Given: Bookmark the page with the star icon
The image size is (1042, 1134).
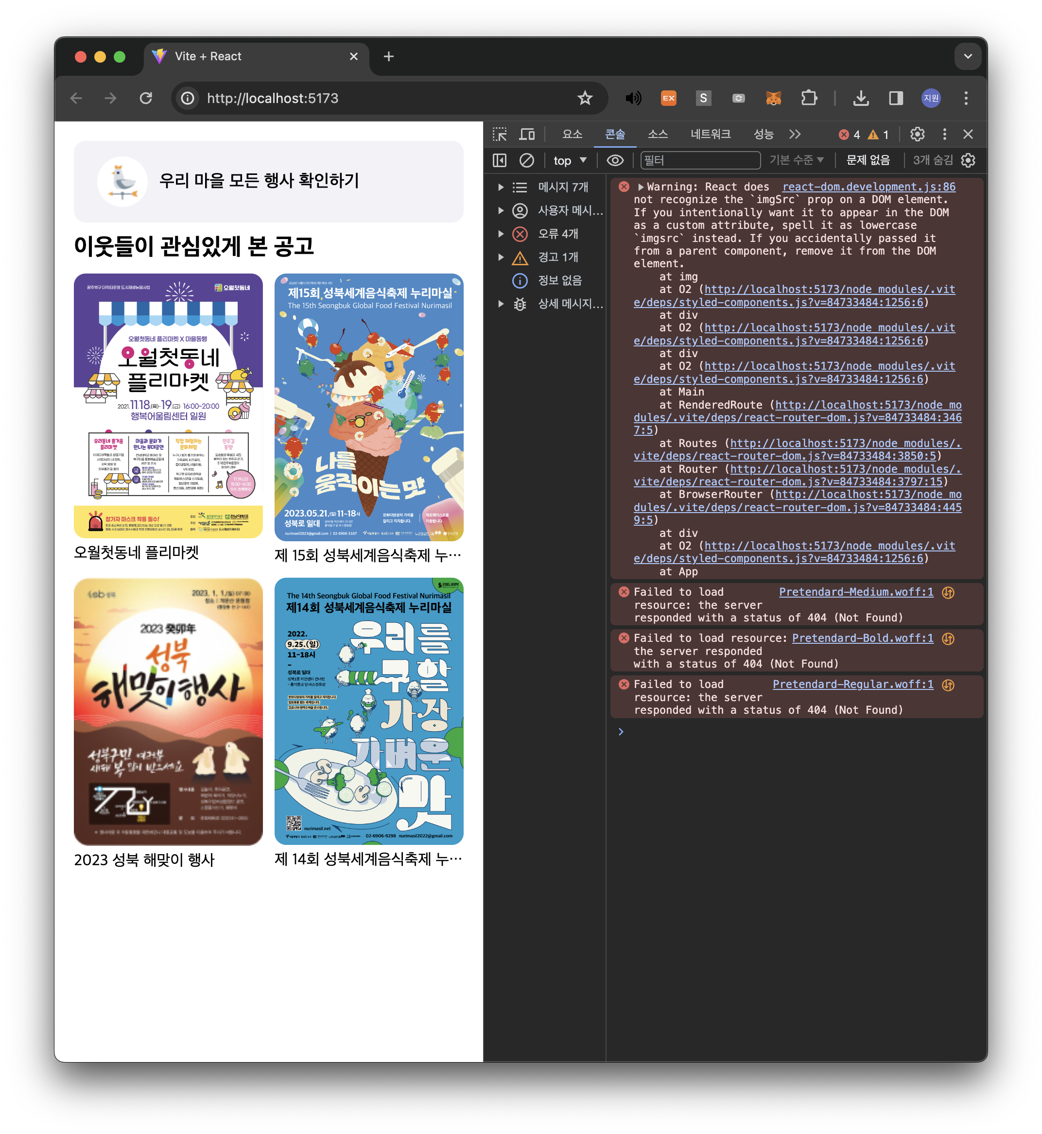Looking at the screenshot, I should [x=585, y=98].
